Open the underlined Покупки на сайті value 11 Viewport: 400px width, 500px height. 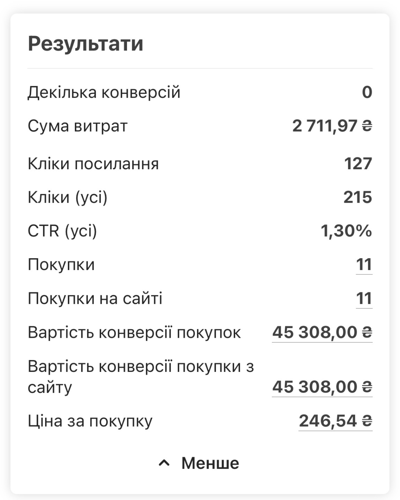coord(364,299)
